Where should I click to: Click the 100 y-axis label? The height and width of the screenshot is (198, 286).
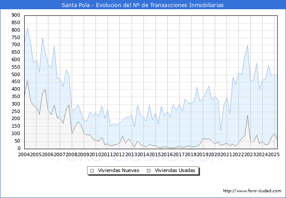point(16,134)
